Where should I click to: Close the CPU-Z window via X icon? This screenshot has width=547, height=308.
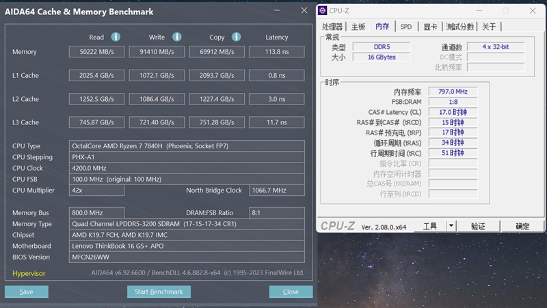pyautogui.click(x=533, y=11)
